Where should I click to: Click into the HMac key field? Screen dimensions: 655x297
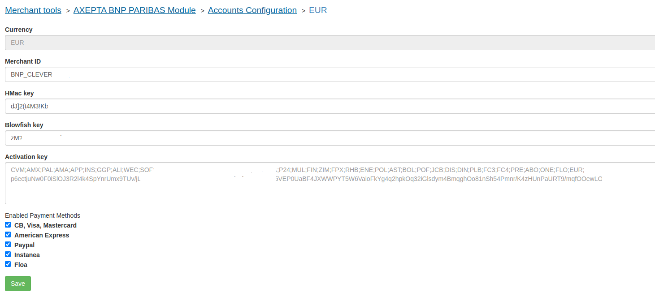click(x=330, y=106)
